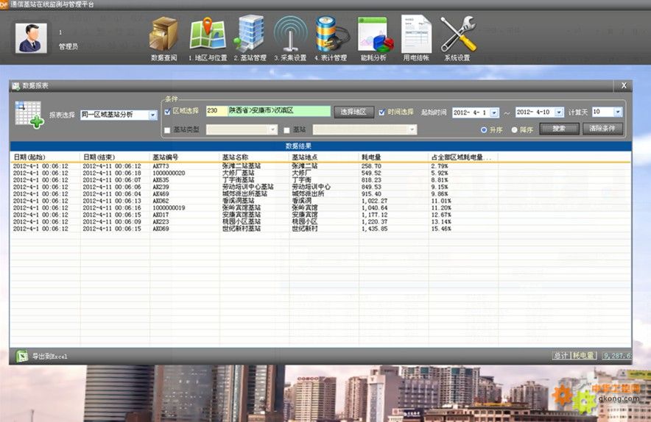Viewport: 651px width, 422px height.
Task: Expand the 计算天 days dropdown
Action: click(617, 112)
